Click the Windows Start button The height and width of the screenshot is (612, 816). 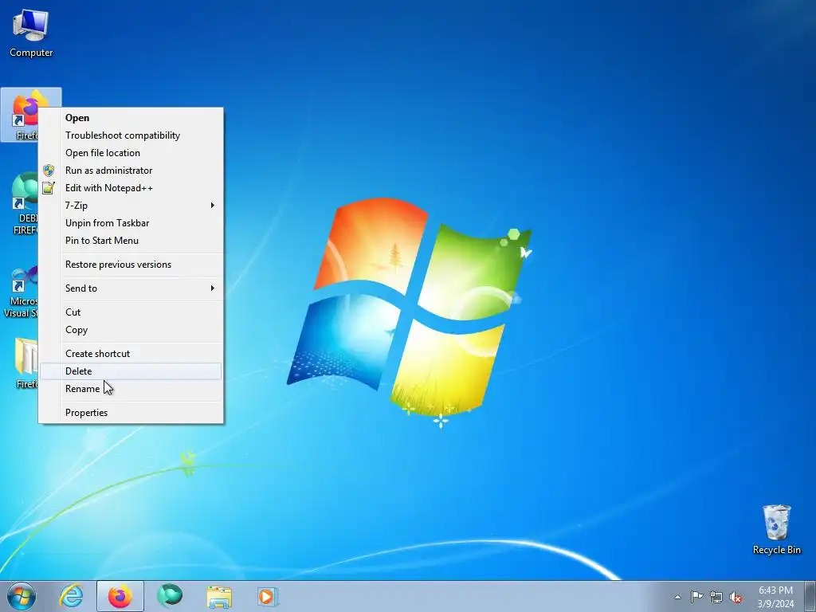[22, 596]
